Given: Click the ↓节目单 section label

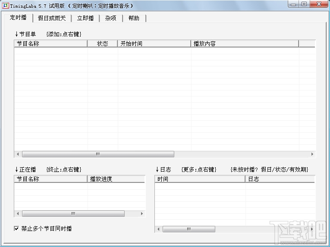Looking at the screenshot, I should (x=25, y=34).
